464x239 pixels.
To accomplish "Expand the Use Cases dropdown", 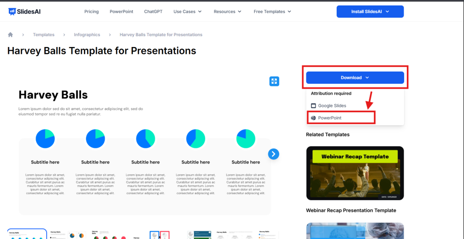I will pos(188,11).
